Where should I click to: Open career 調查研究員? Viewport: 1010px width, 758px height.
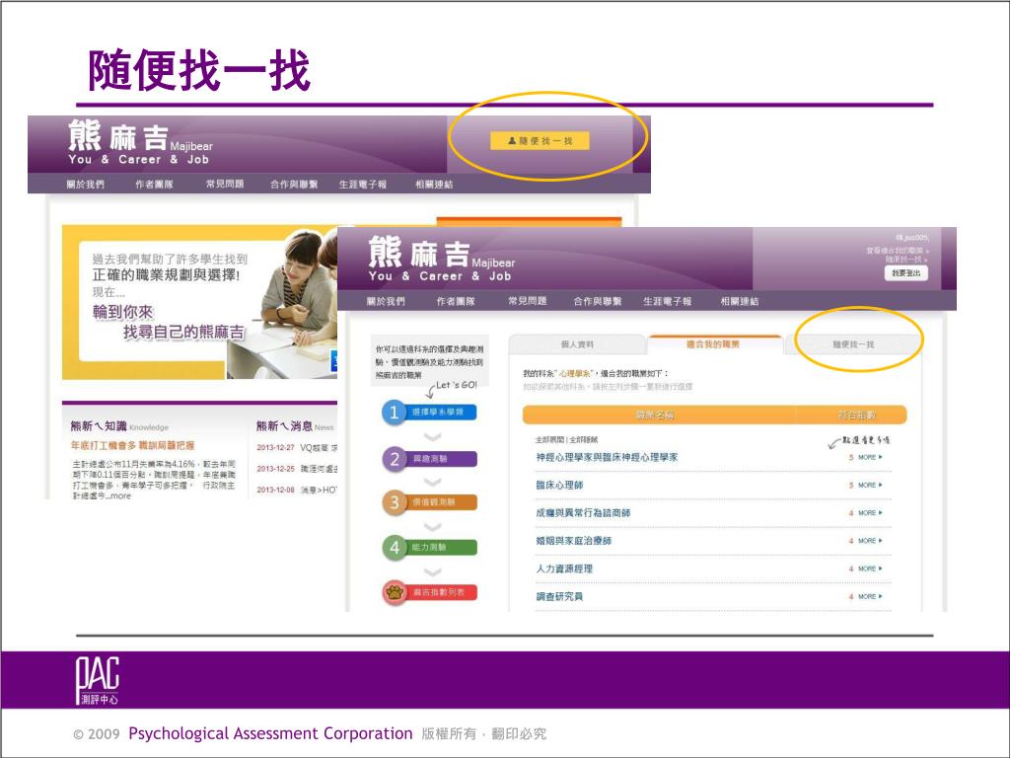(560, 597)
